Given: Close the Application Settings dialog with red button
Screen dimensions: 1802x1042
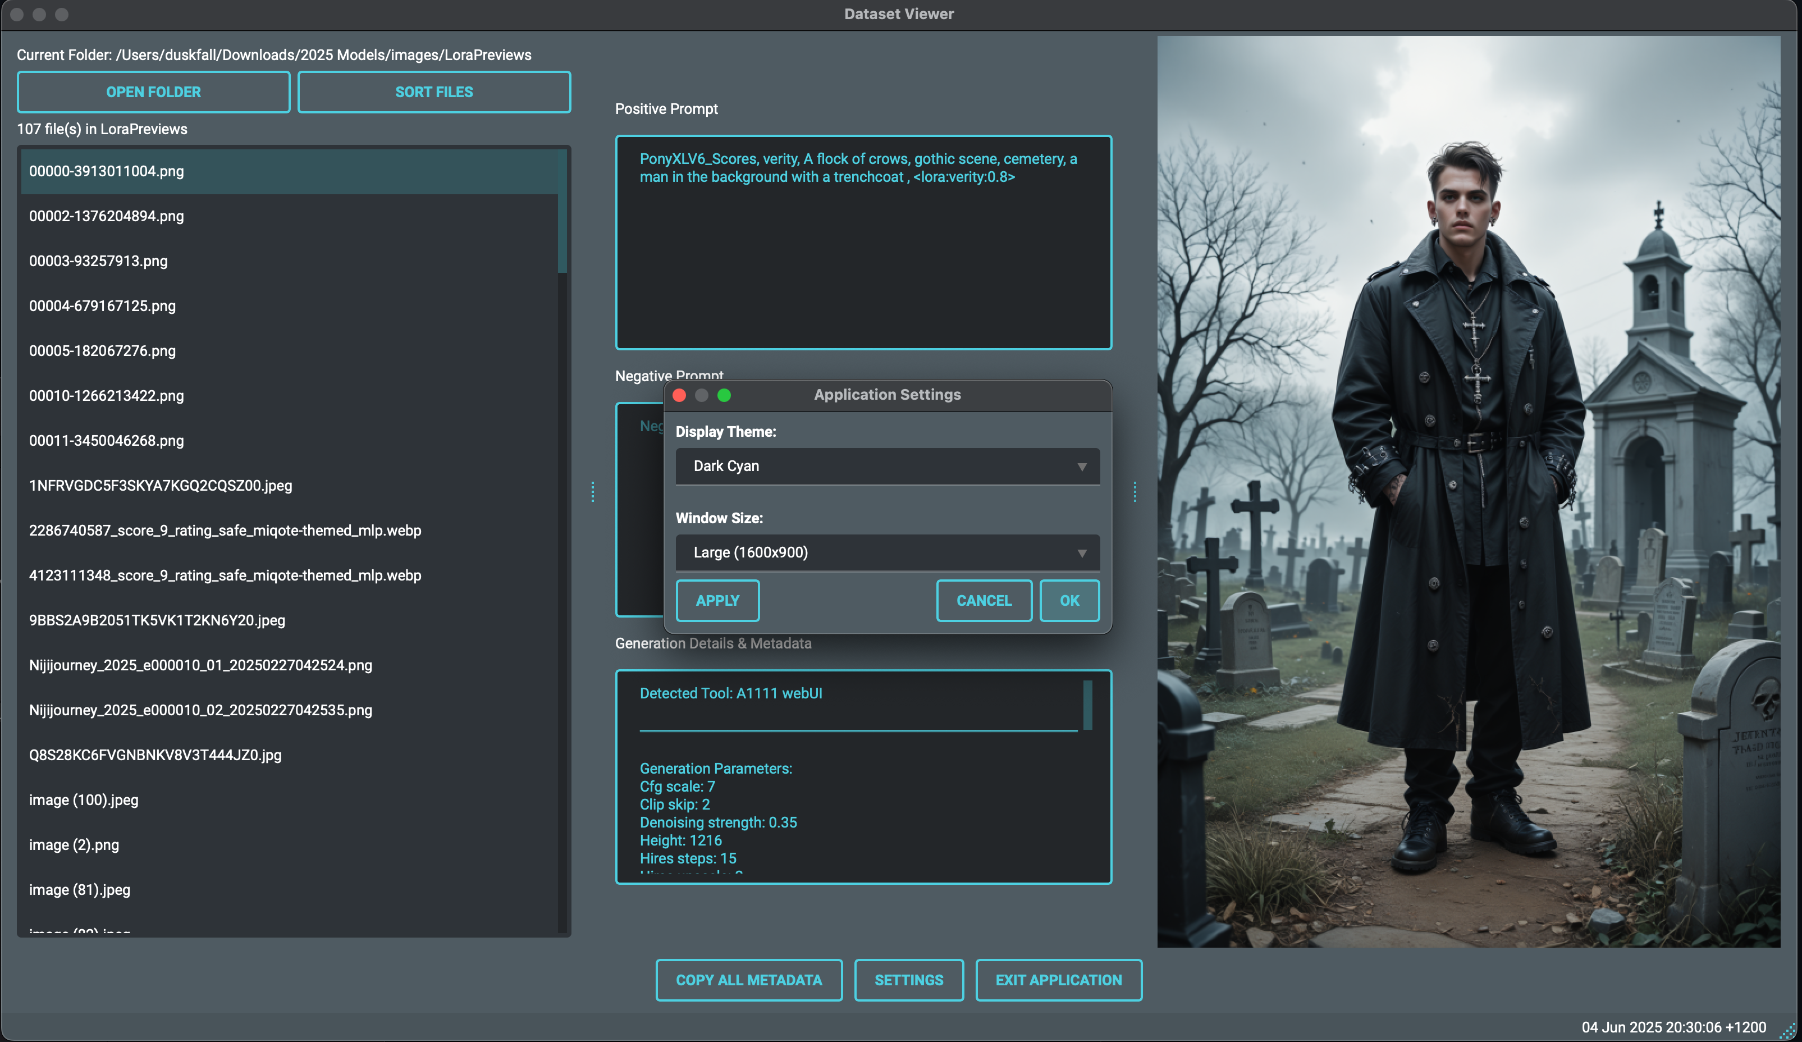Looking at the screenshot, I should tap(679, 395).
